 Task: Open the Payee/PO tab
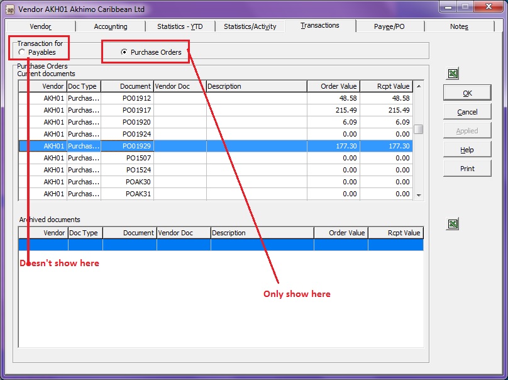[390, 26]
